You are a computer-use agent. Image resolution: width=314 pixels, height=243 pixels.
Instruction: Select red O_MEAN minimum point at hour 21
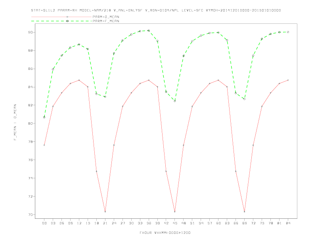(x=105, y=212)
